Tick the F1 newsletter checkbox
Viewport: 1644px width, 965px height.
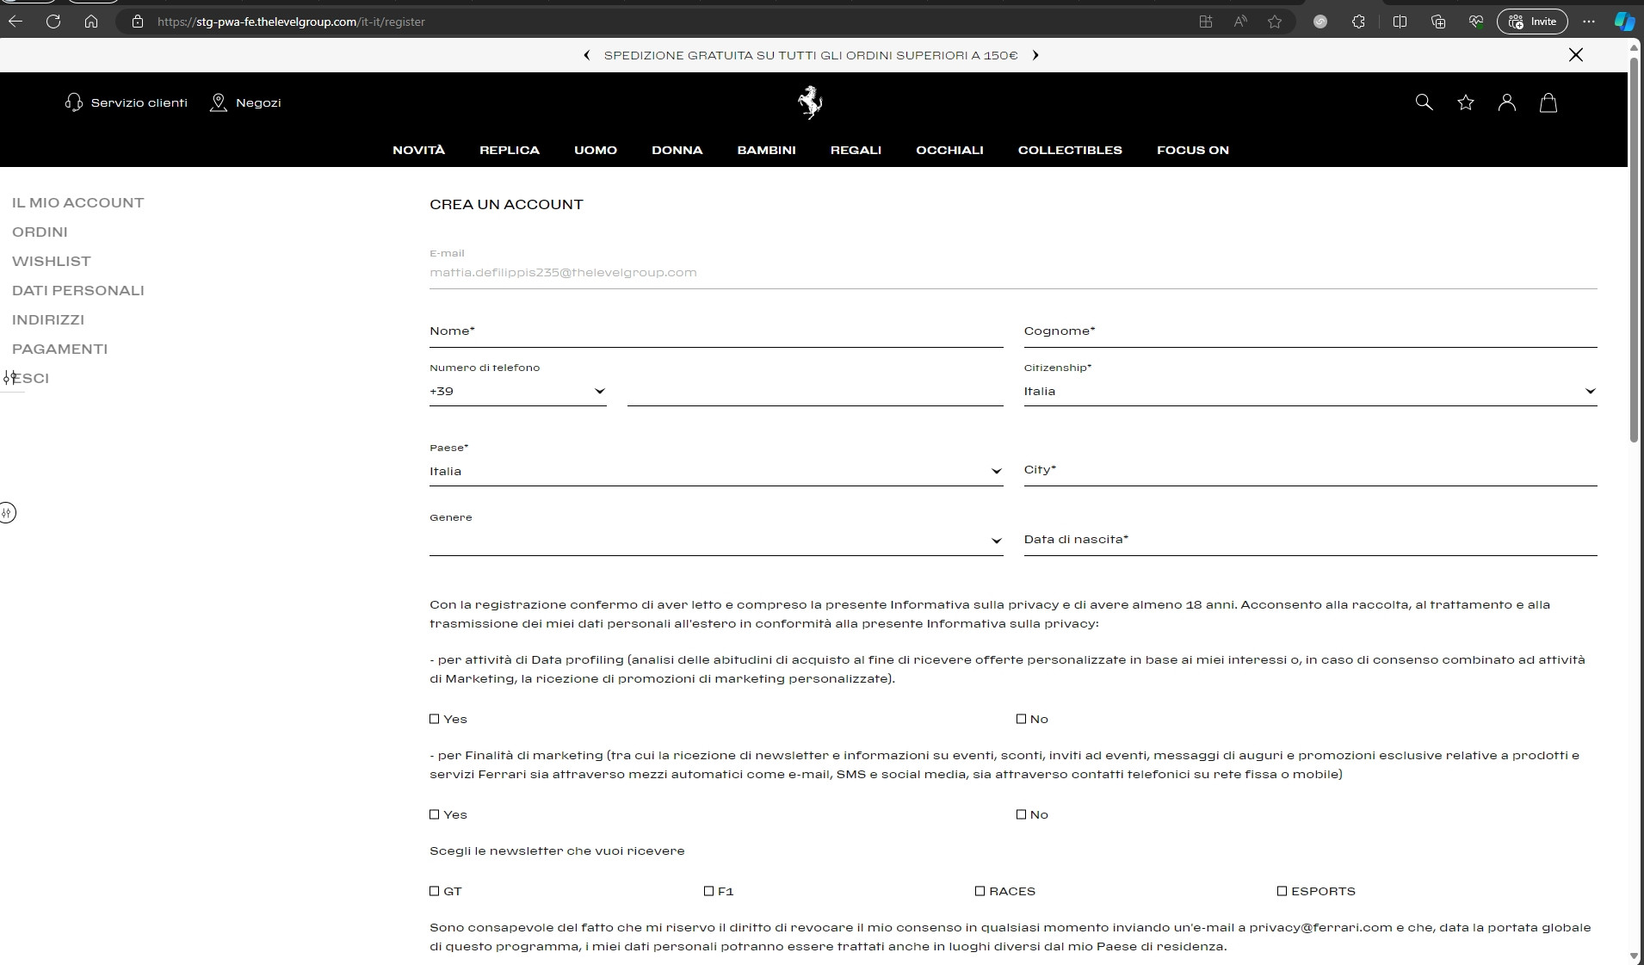click(x=709, y=891)
